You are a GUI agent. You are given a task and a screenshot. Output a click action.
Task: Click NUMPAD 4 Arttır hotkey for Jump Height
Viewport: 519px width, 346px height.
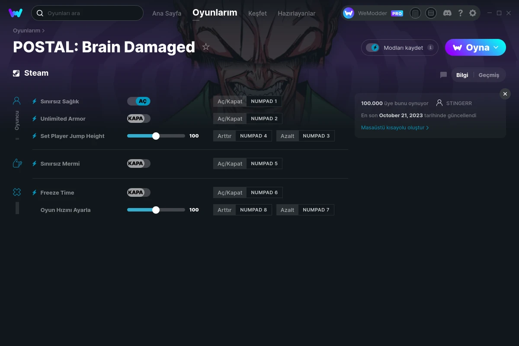[253, 136]
